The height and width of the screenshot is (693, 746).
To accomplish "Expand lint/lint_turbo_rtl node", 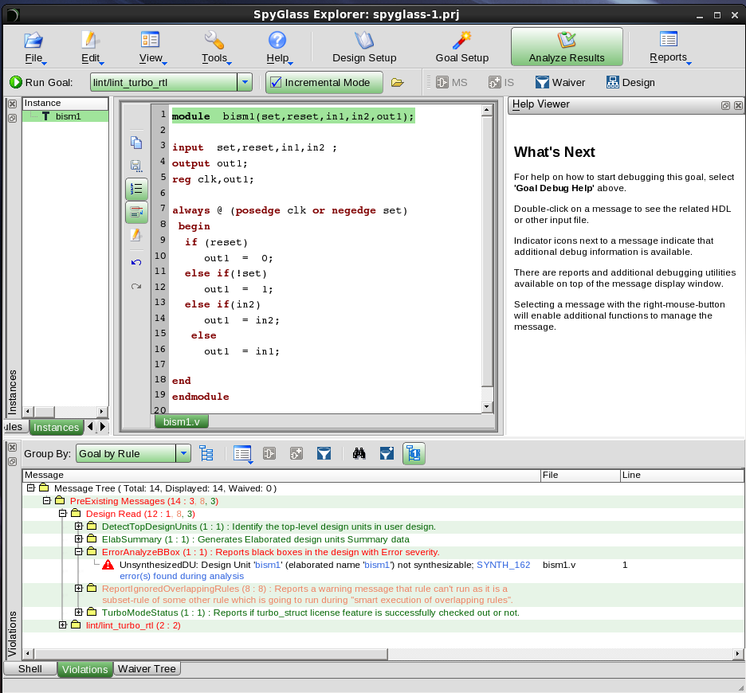I will 62,625.
